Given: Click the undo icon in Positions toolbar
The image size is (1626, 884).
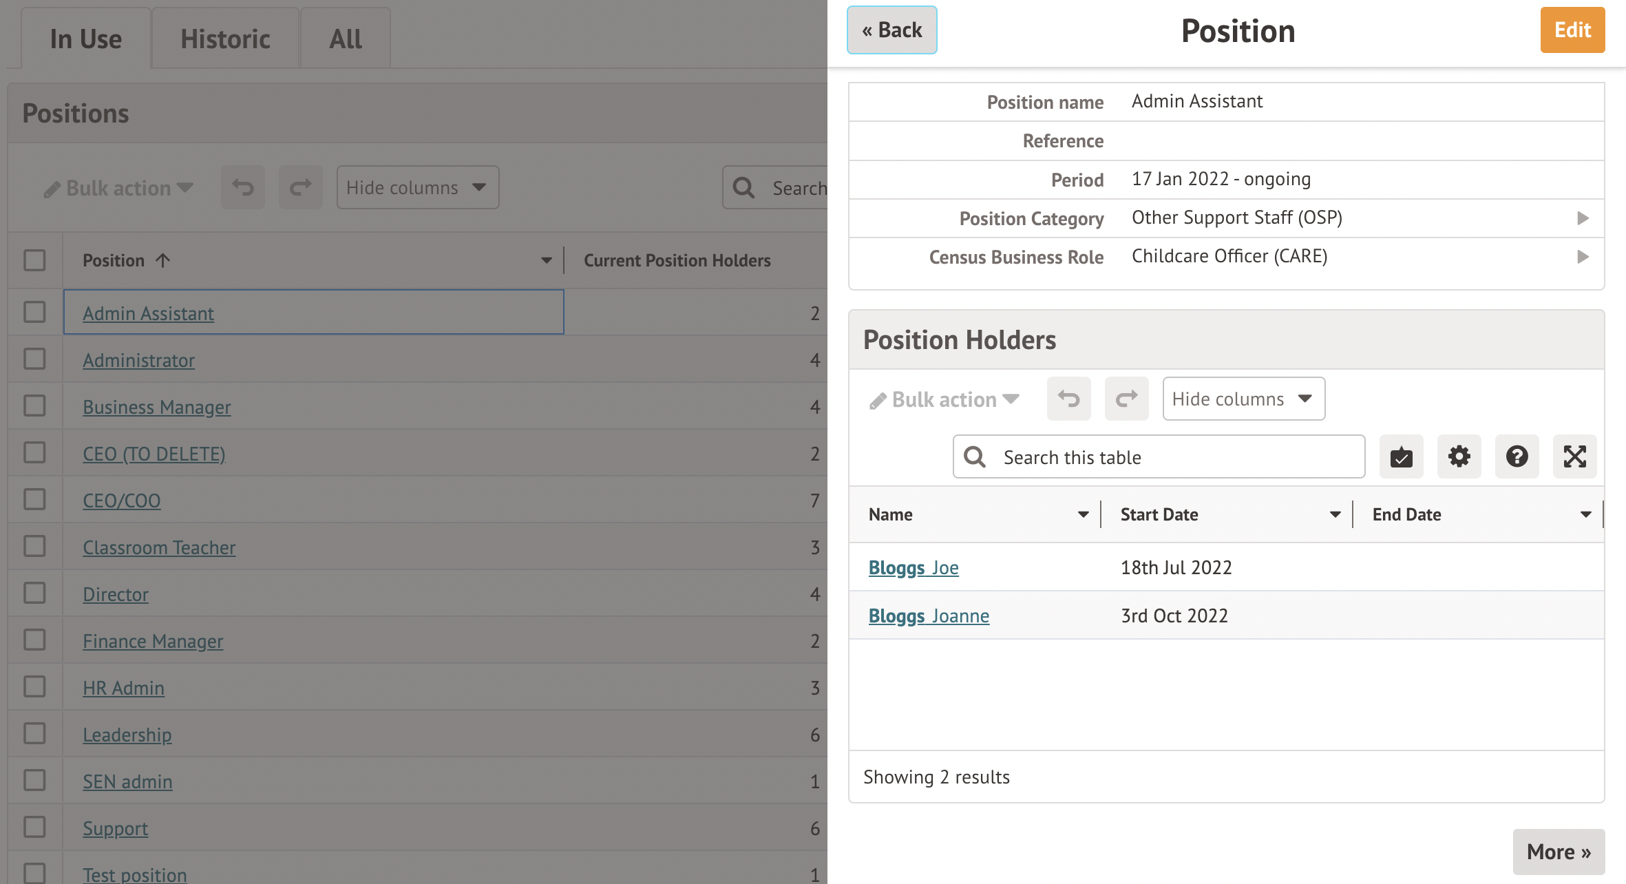Looking at the screenshot, I should tap(242, 187).
